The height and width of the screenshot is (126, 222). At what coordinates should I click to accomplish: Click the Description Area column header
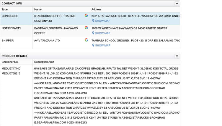(44, 62)
